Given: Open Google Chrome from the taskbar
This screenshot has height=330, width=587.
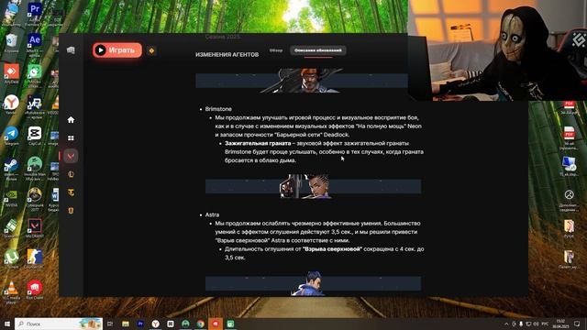Looking at the screenshot, I should click(201, 324).
